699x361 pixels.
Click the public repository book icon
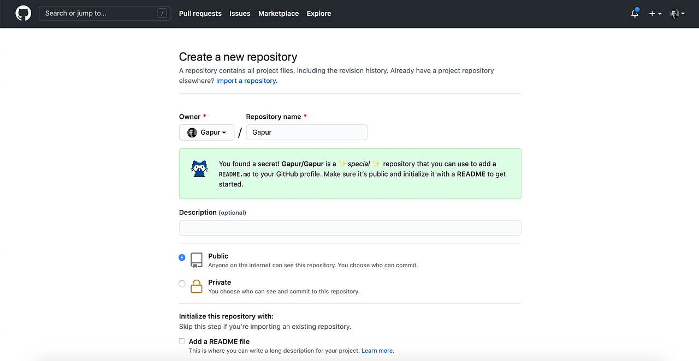(196, 260)
